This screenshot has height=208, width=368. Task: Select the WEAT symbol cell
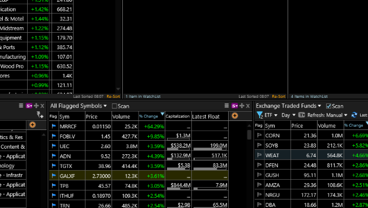pos(277,155)
